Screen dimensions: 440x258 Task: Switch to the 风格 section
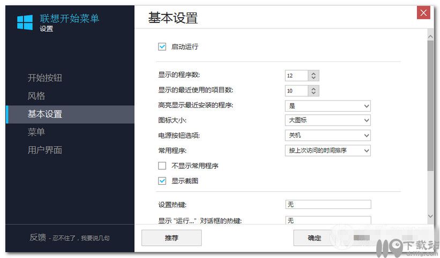tap(36, 96)
